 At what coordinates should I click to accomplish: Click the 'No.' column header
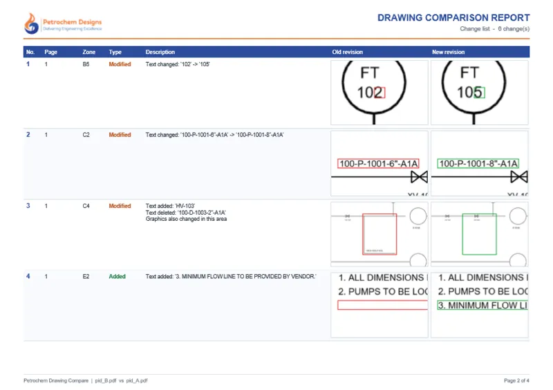coord(30,52)
